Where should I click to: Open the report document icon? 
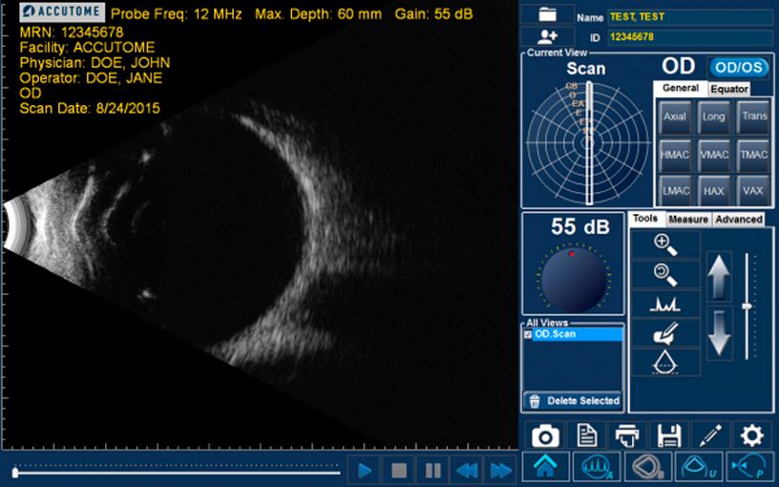(x=587, y=435)
